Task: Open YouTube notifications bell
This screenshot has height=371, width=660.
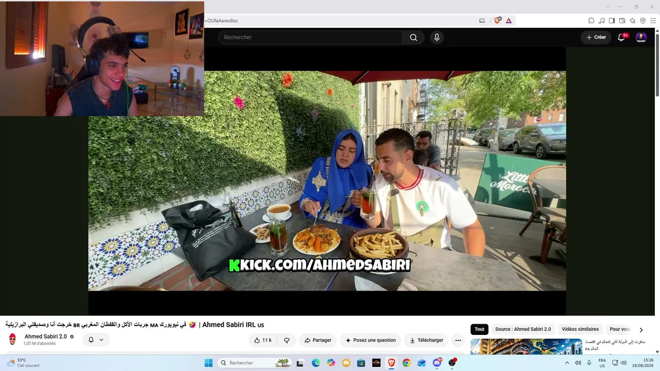Action: click(x=621, y=37)
